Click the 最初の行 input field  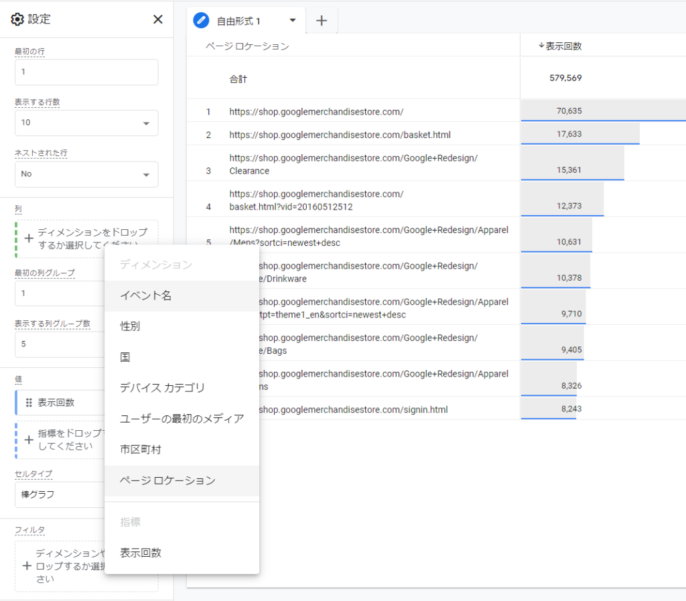point(86,72)
